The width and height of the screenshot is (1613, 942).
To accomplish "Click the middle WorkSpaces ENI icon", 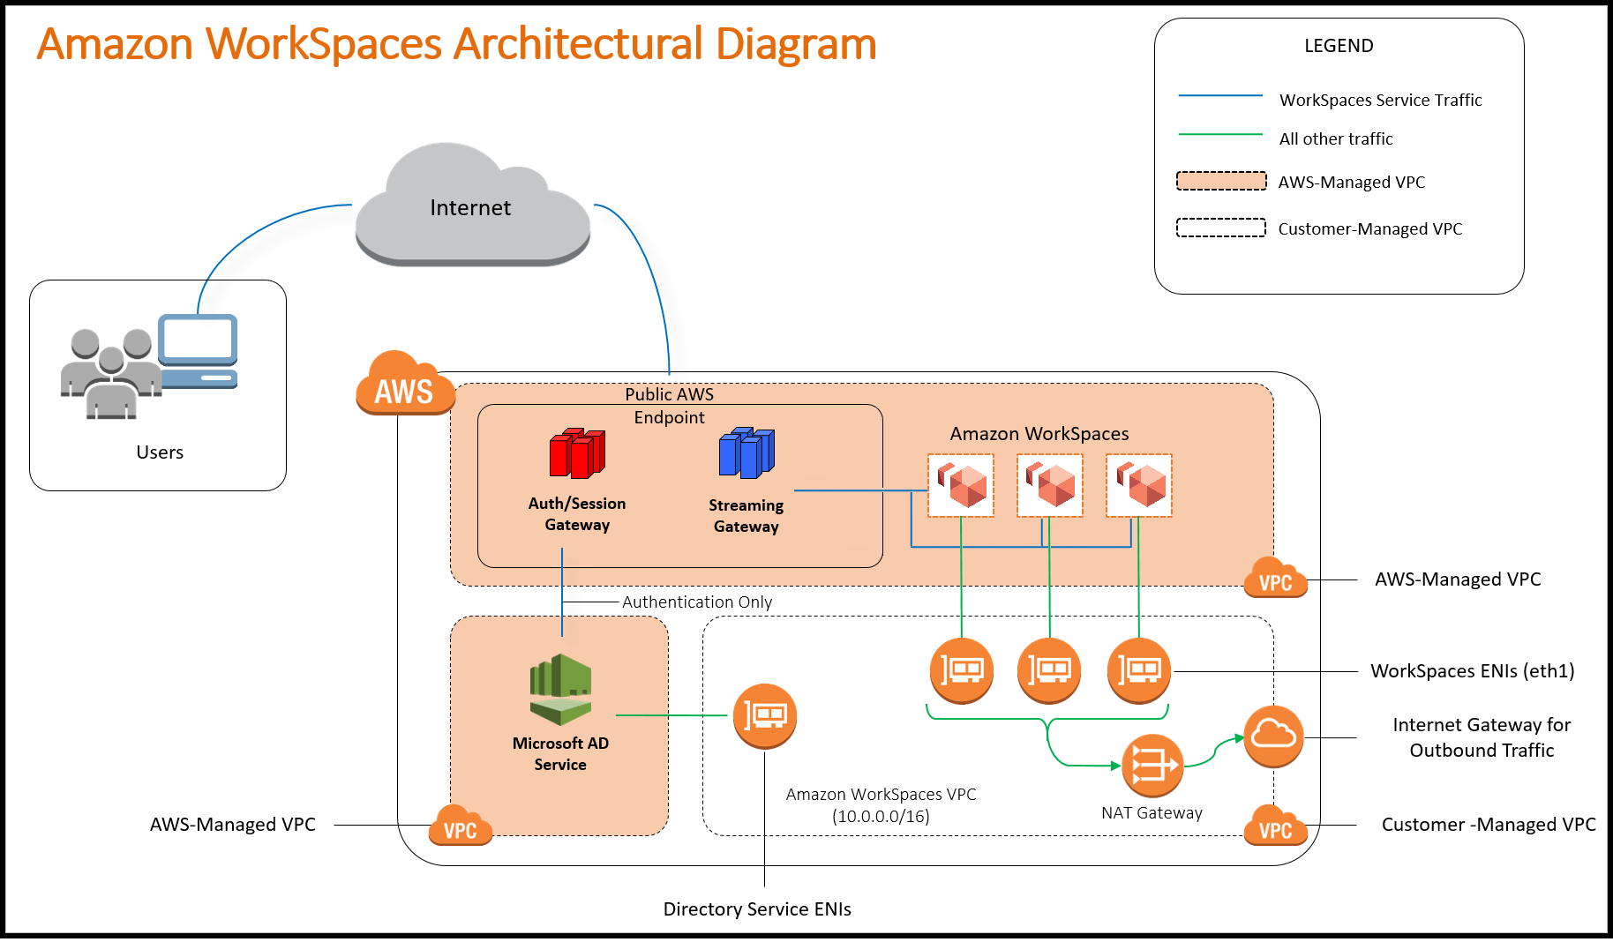I will coord(1048,670).
